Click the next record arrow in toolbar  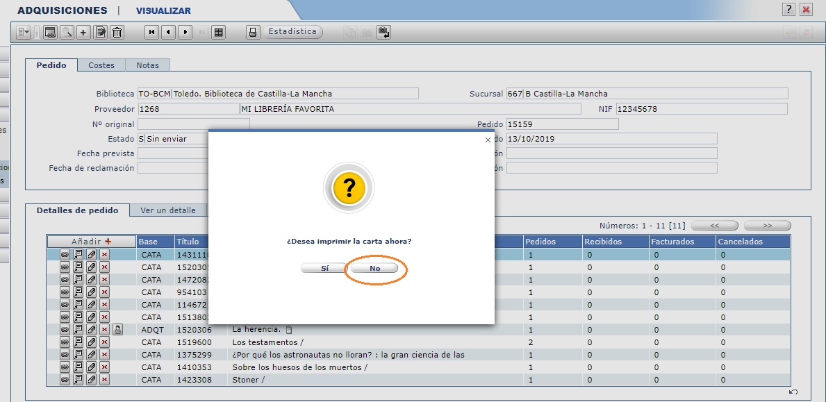coord(185,32)
